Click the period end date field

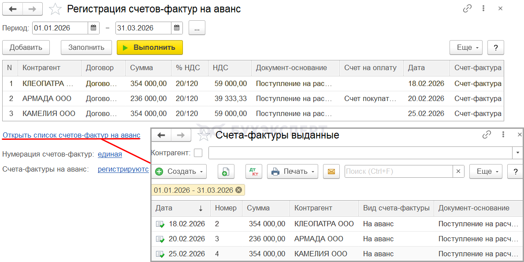pyautogui.click(x=143, y=28)
